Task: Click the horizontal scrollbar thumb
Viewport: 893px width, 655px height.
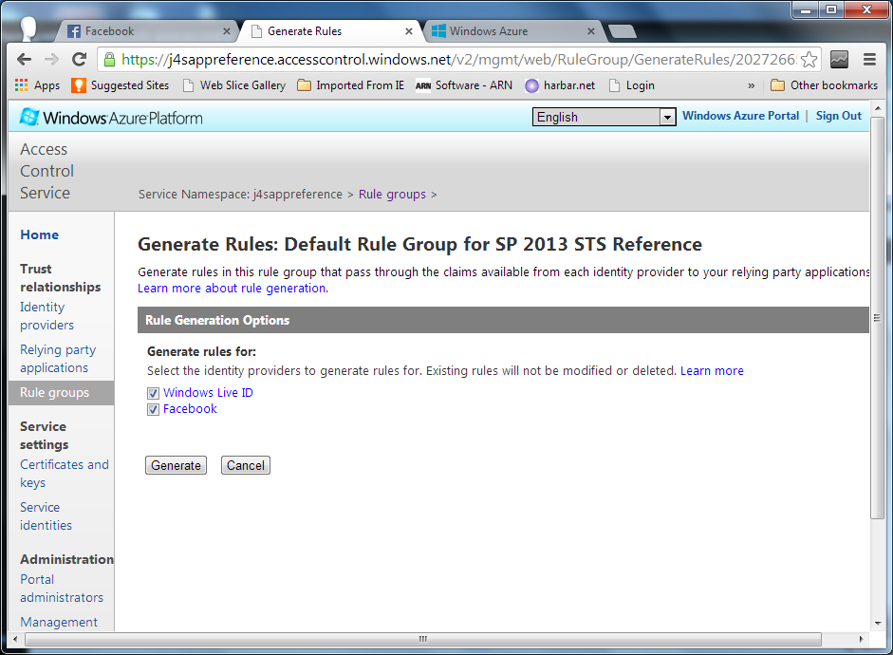Action: tap(423, 639)
